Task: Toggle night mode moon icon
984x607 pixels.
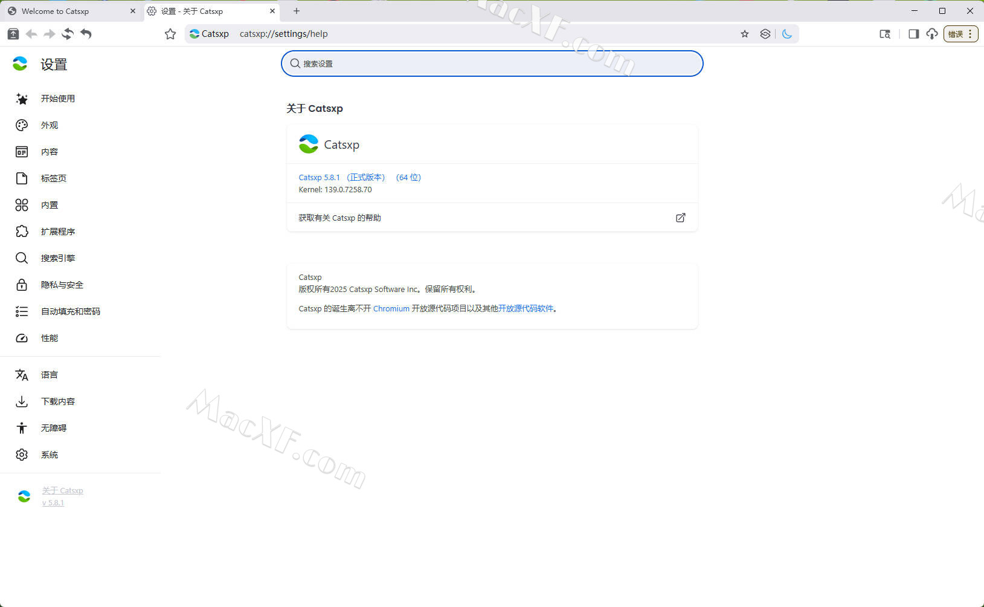Action: point(787,34)
